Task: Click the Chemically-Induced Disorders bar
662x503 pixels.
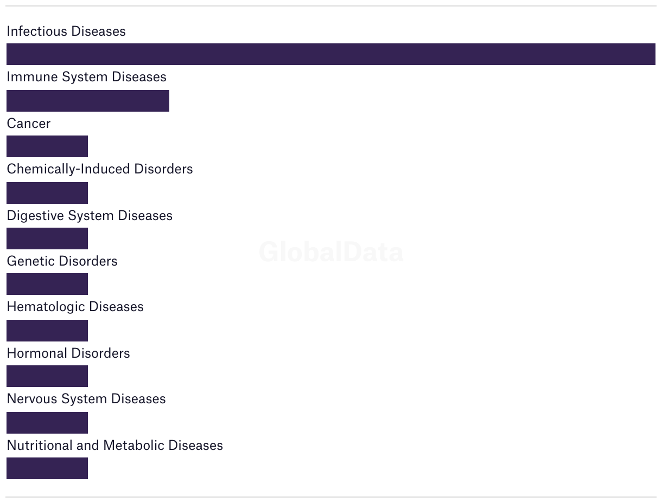Action: click(x=47, y=193)
